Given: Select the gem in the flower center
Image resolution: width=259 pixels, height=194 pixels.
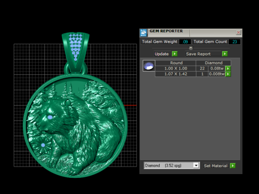Looking at the screenshot, I should 43,145.
